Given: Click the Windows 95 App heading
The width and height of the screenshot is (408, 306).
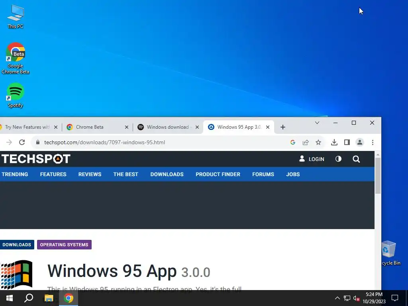Looking at the screenshot, I should coord(129,271).
